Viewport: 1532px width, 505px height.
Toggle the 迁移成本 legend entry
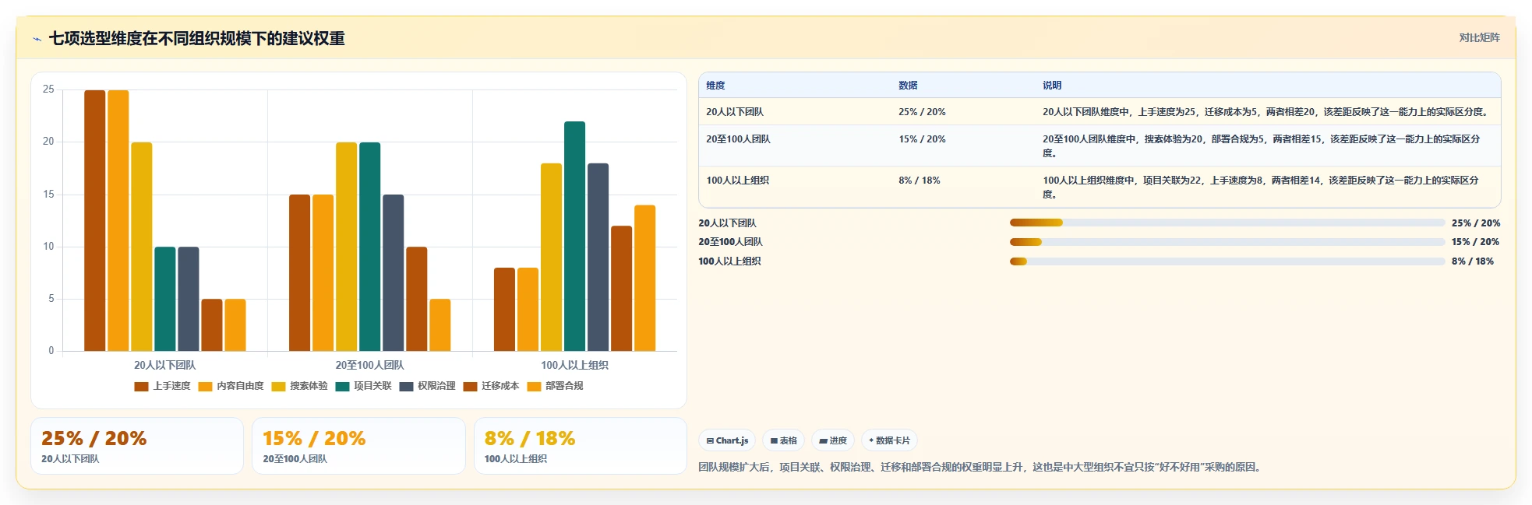(492, 386)
